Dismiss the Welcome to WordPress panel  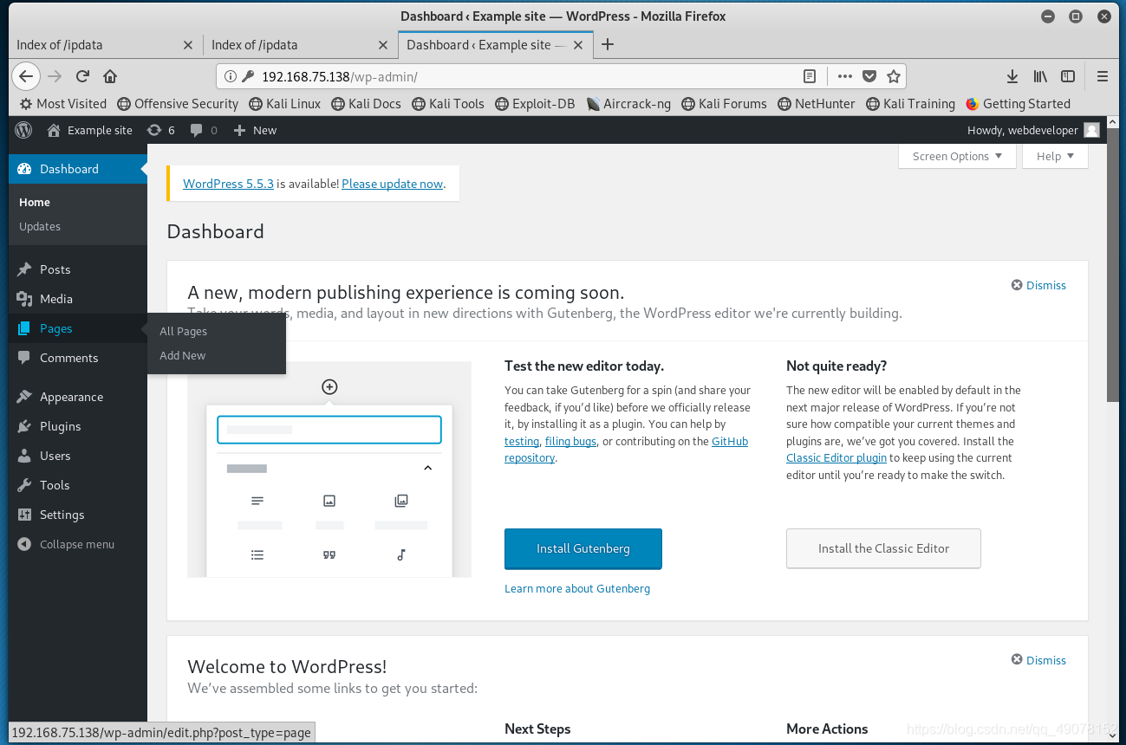pyautogui.click(x=1038, y=660)
